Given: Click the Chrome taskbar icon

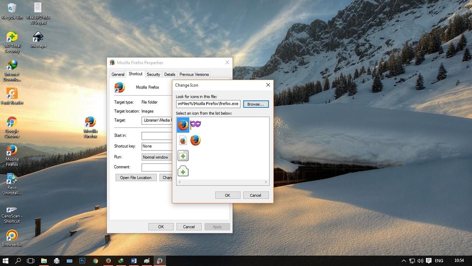Looking at the screenshot, I should coord(95,260).
